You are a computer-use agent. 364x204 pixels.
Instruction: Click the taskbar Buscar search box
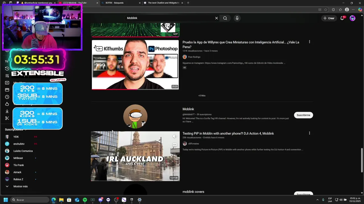30,200
